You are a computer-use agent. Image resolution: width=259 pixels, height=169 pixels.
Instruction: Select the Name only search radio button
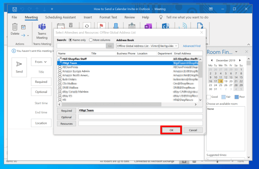(70, 40)
